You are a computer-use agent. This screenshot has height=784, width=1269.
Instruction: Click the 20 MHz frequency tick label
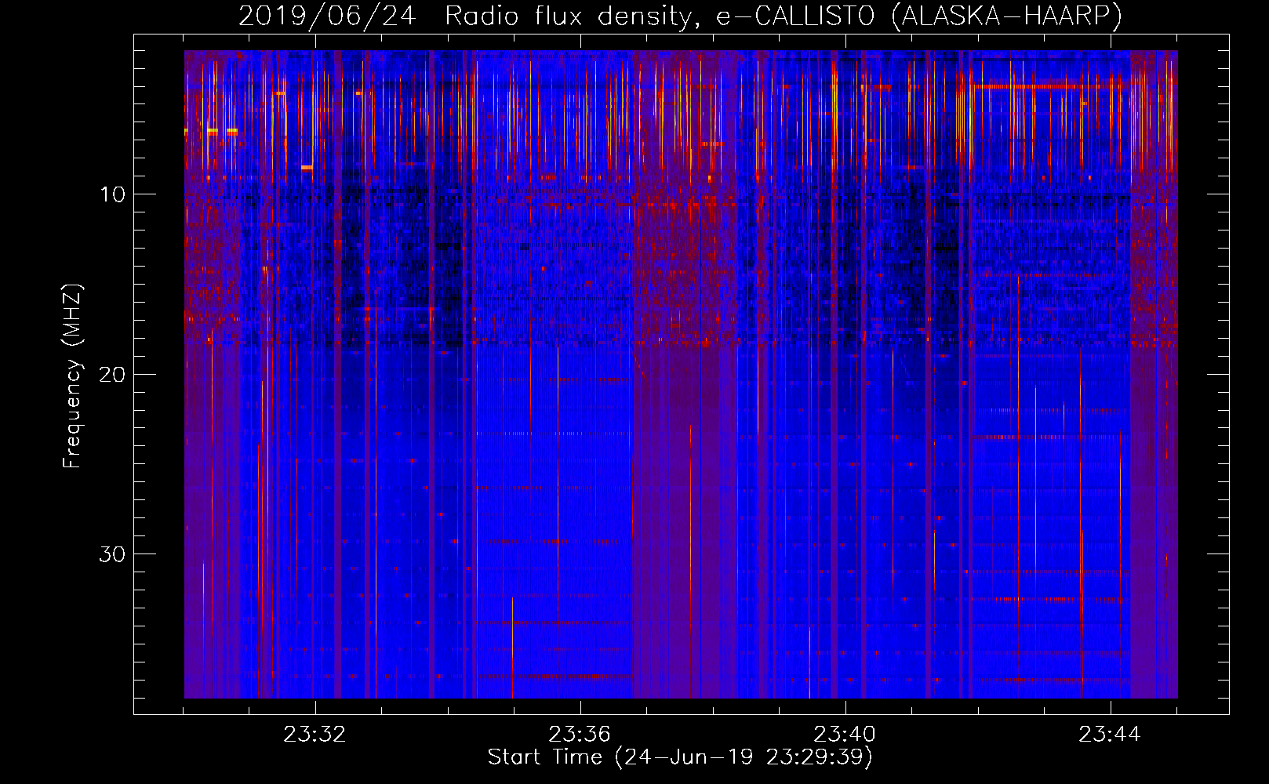(x=112, y=374)
